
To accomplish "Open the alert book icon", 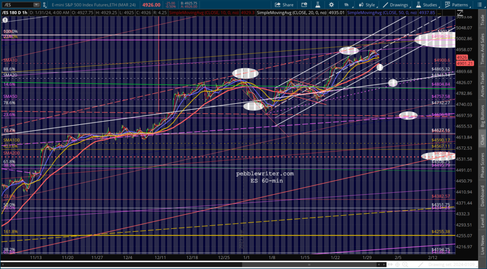I will pyautogui.click(x=304, y=5).
